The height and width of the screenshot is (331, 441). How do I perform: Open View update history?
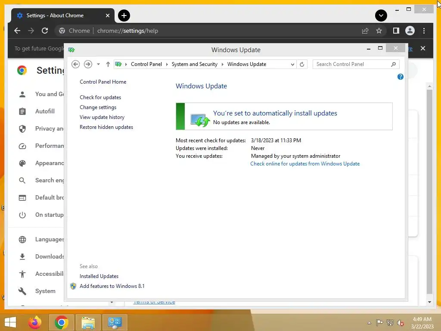102,117
